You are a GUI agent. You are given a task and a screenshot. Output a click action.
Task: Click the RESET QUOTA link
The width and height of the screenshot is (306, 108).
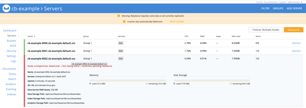(x=177, y=22)
